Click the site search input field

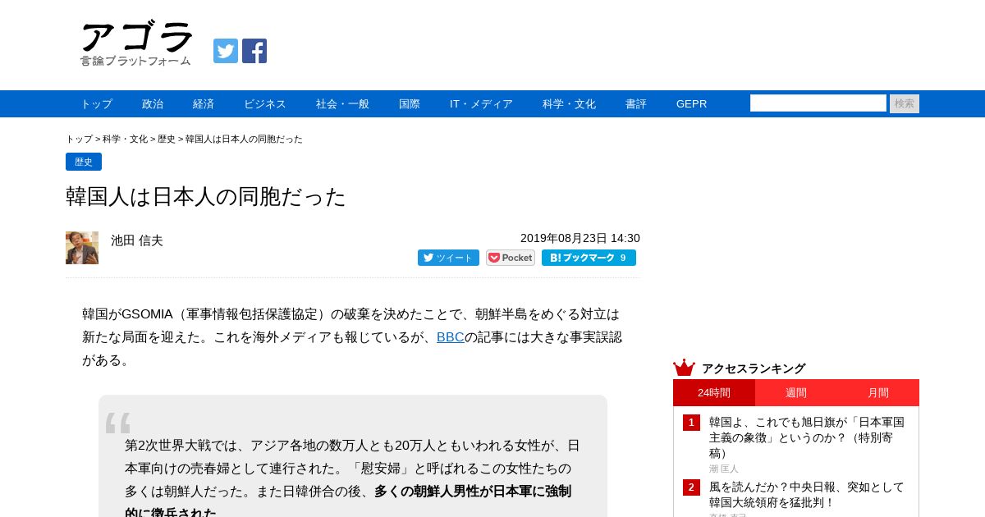coord(818,103)
